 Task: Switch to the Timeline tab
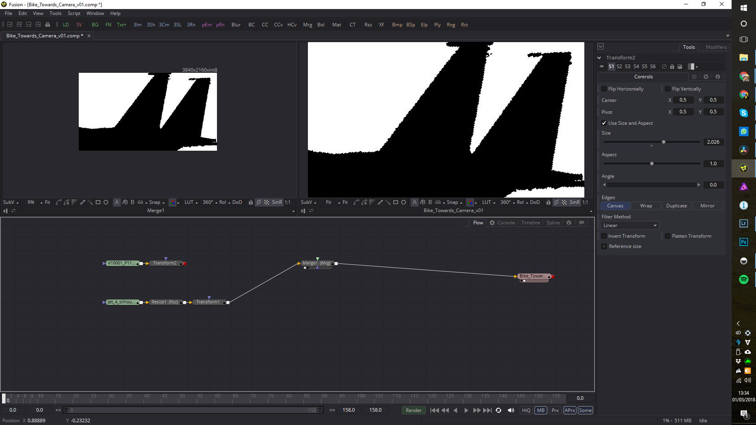click(x=530, y=223)
